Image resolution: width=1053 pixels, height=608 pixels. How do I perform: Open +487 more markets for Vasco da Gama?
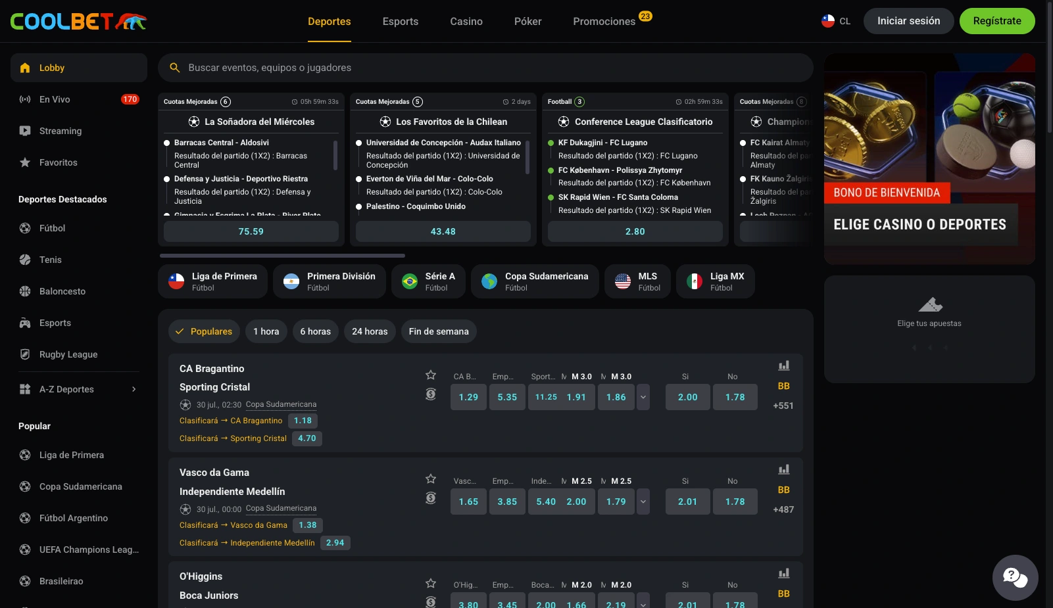coord(783,509)
